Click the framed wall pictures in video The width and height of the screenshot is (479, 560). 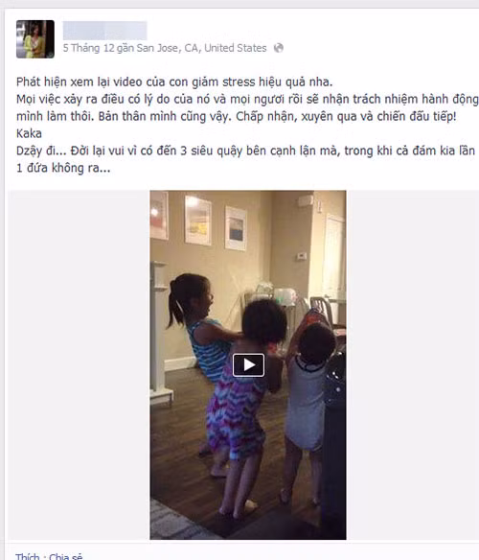(199, 222)
